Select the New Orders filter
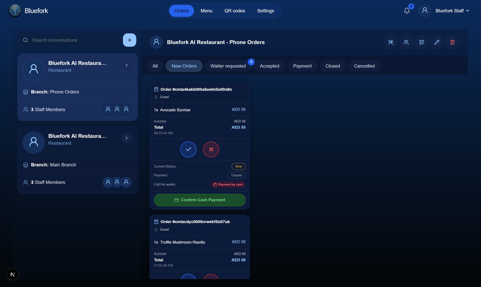This screenshot has width=481, height=287. pyautogui.click(x=184, y=66)
